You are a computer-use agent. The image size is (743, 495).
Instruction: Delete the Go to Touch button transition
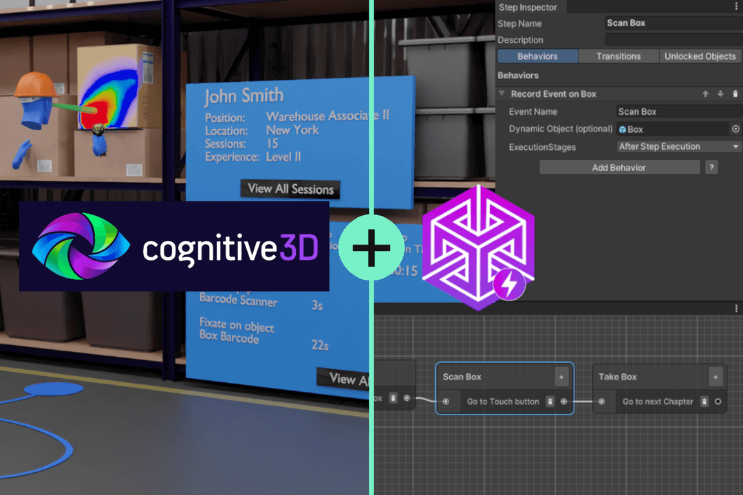click(x=550, y=401)
